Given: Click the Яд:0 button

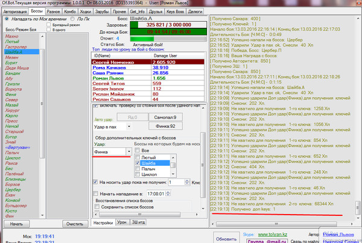Looking at the screenshot, I should [133, 117].
